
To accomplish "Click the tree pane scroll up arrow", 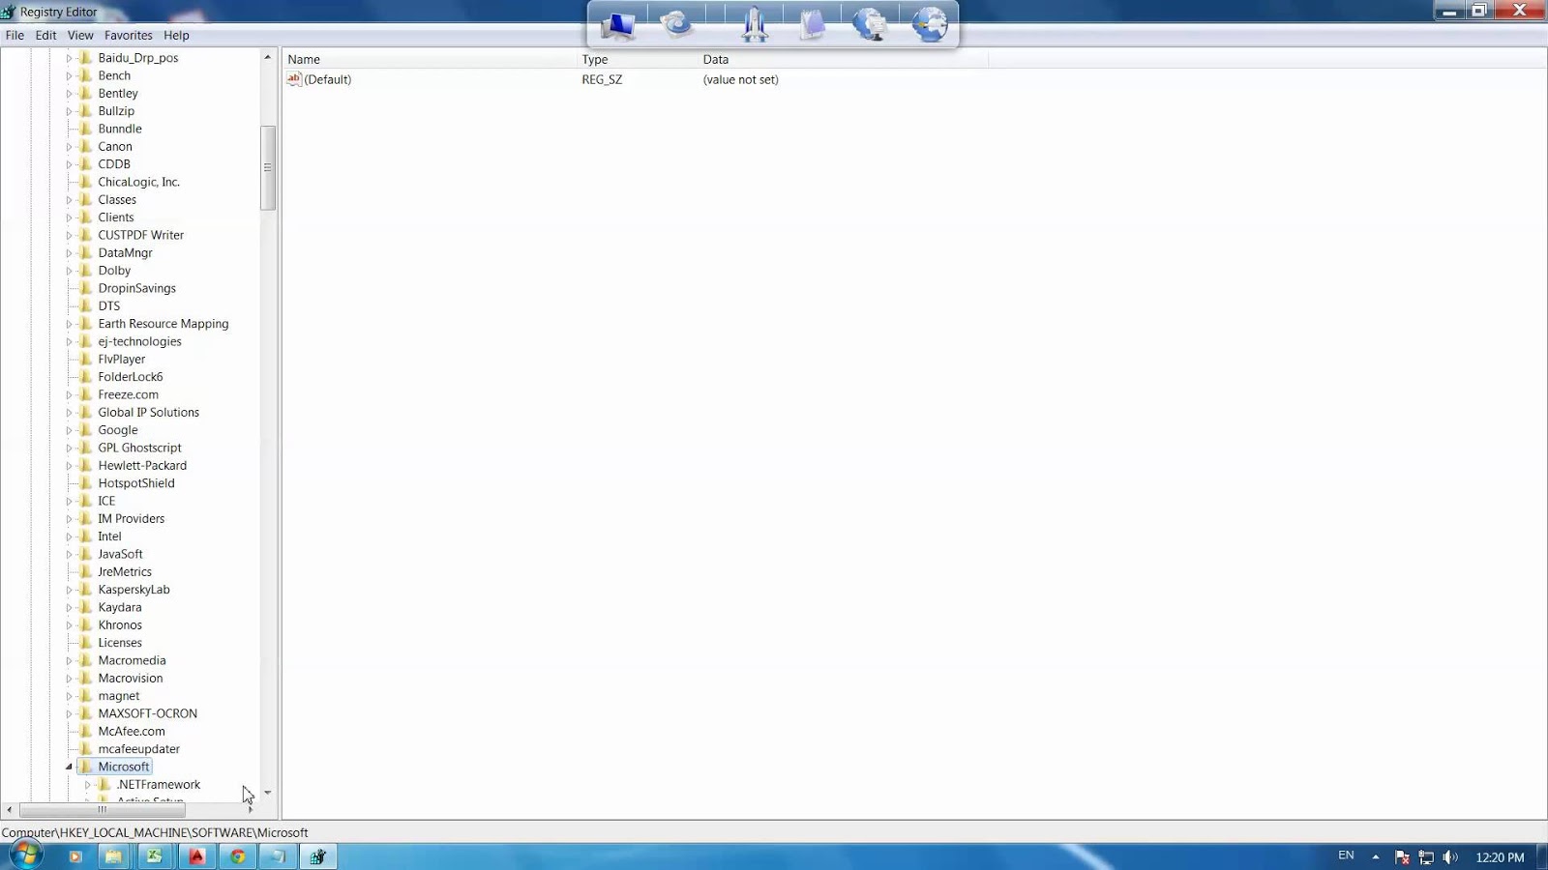I will 268,58.
